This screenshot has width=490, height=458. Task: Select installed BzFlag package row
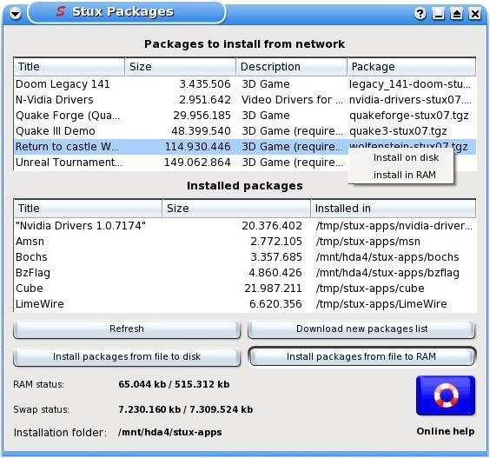tap(245, 273)
